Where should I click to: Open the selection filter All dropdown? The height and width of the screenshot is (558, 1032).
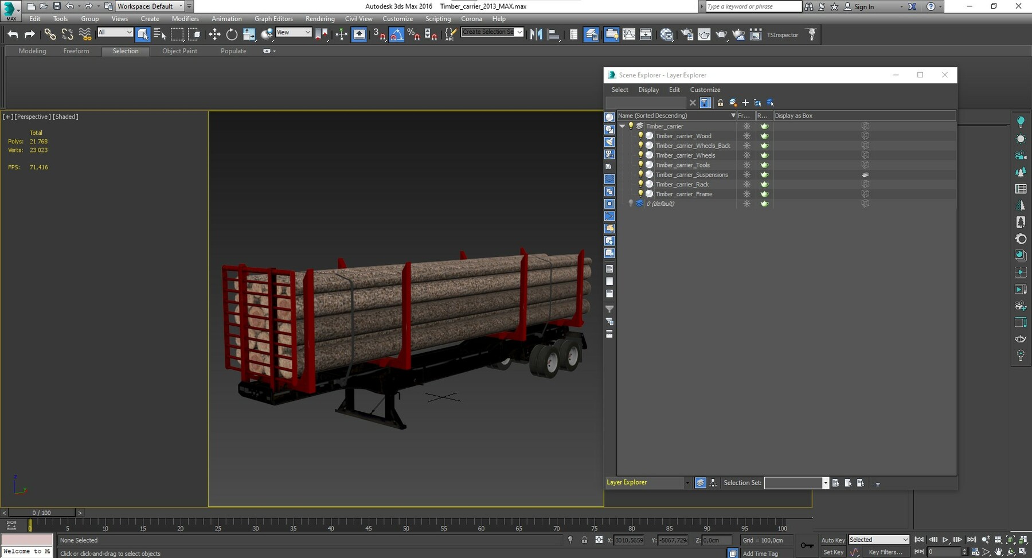pyautogui.click(x=115, y=32)
